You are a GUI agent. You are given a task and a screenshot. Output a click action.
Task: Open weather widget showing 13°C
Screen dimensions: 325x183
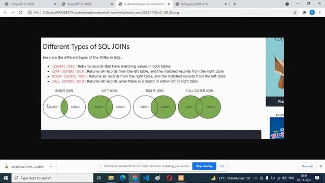point(231,178)
